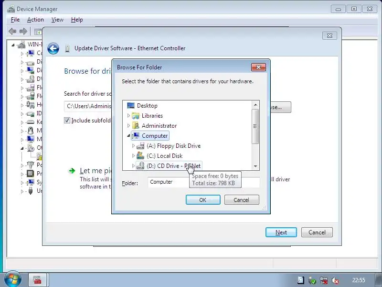
Task: Minimize the Device Manager window
Action: [x=339, y=9]
